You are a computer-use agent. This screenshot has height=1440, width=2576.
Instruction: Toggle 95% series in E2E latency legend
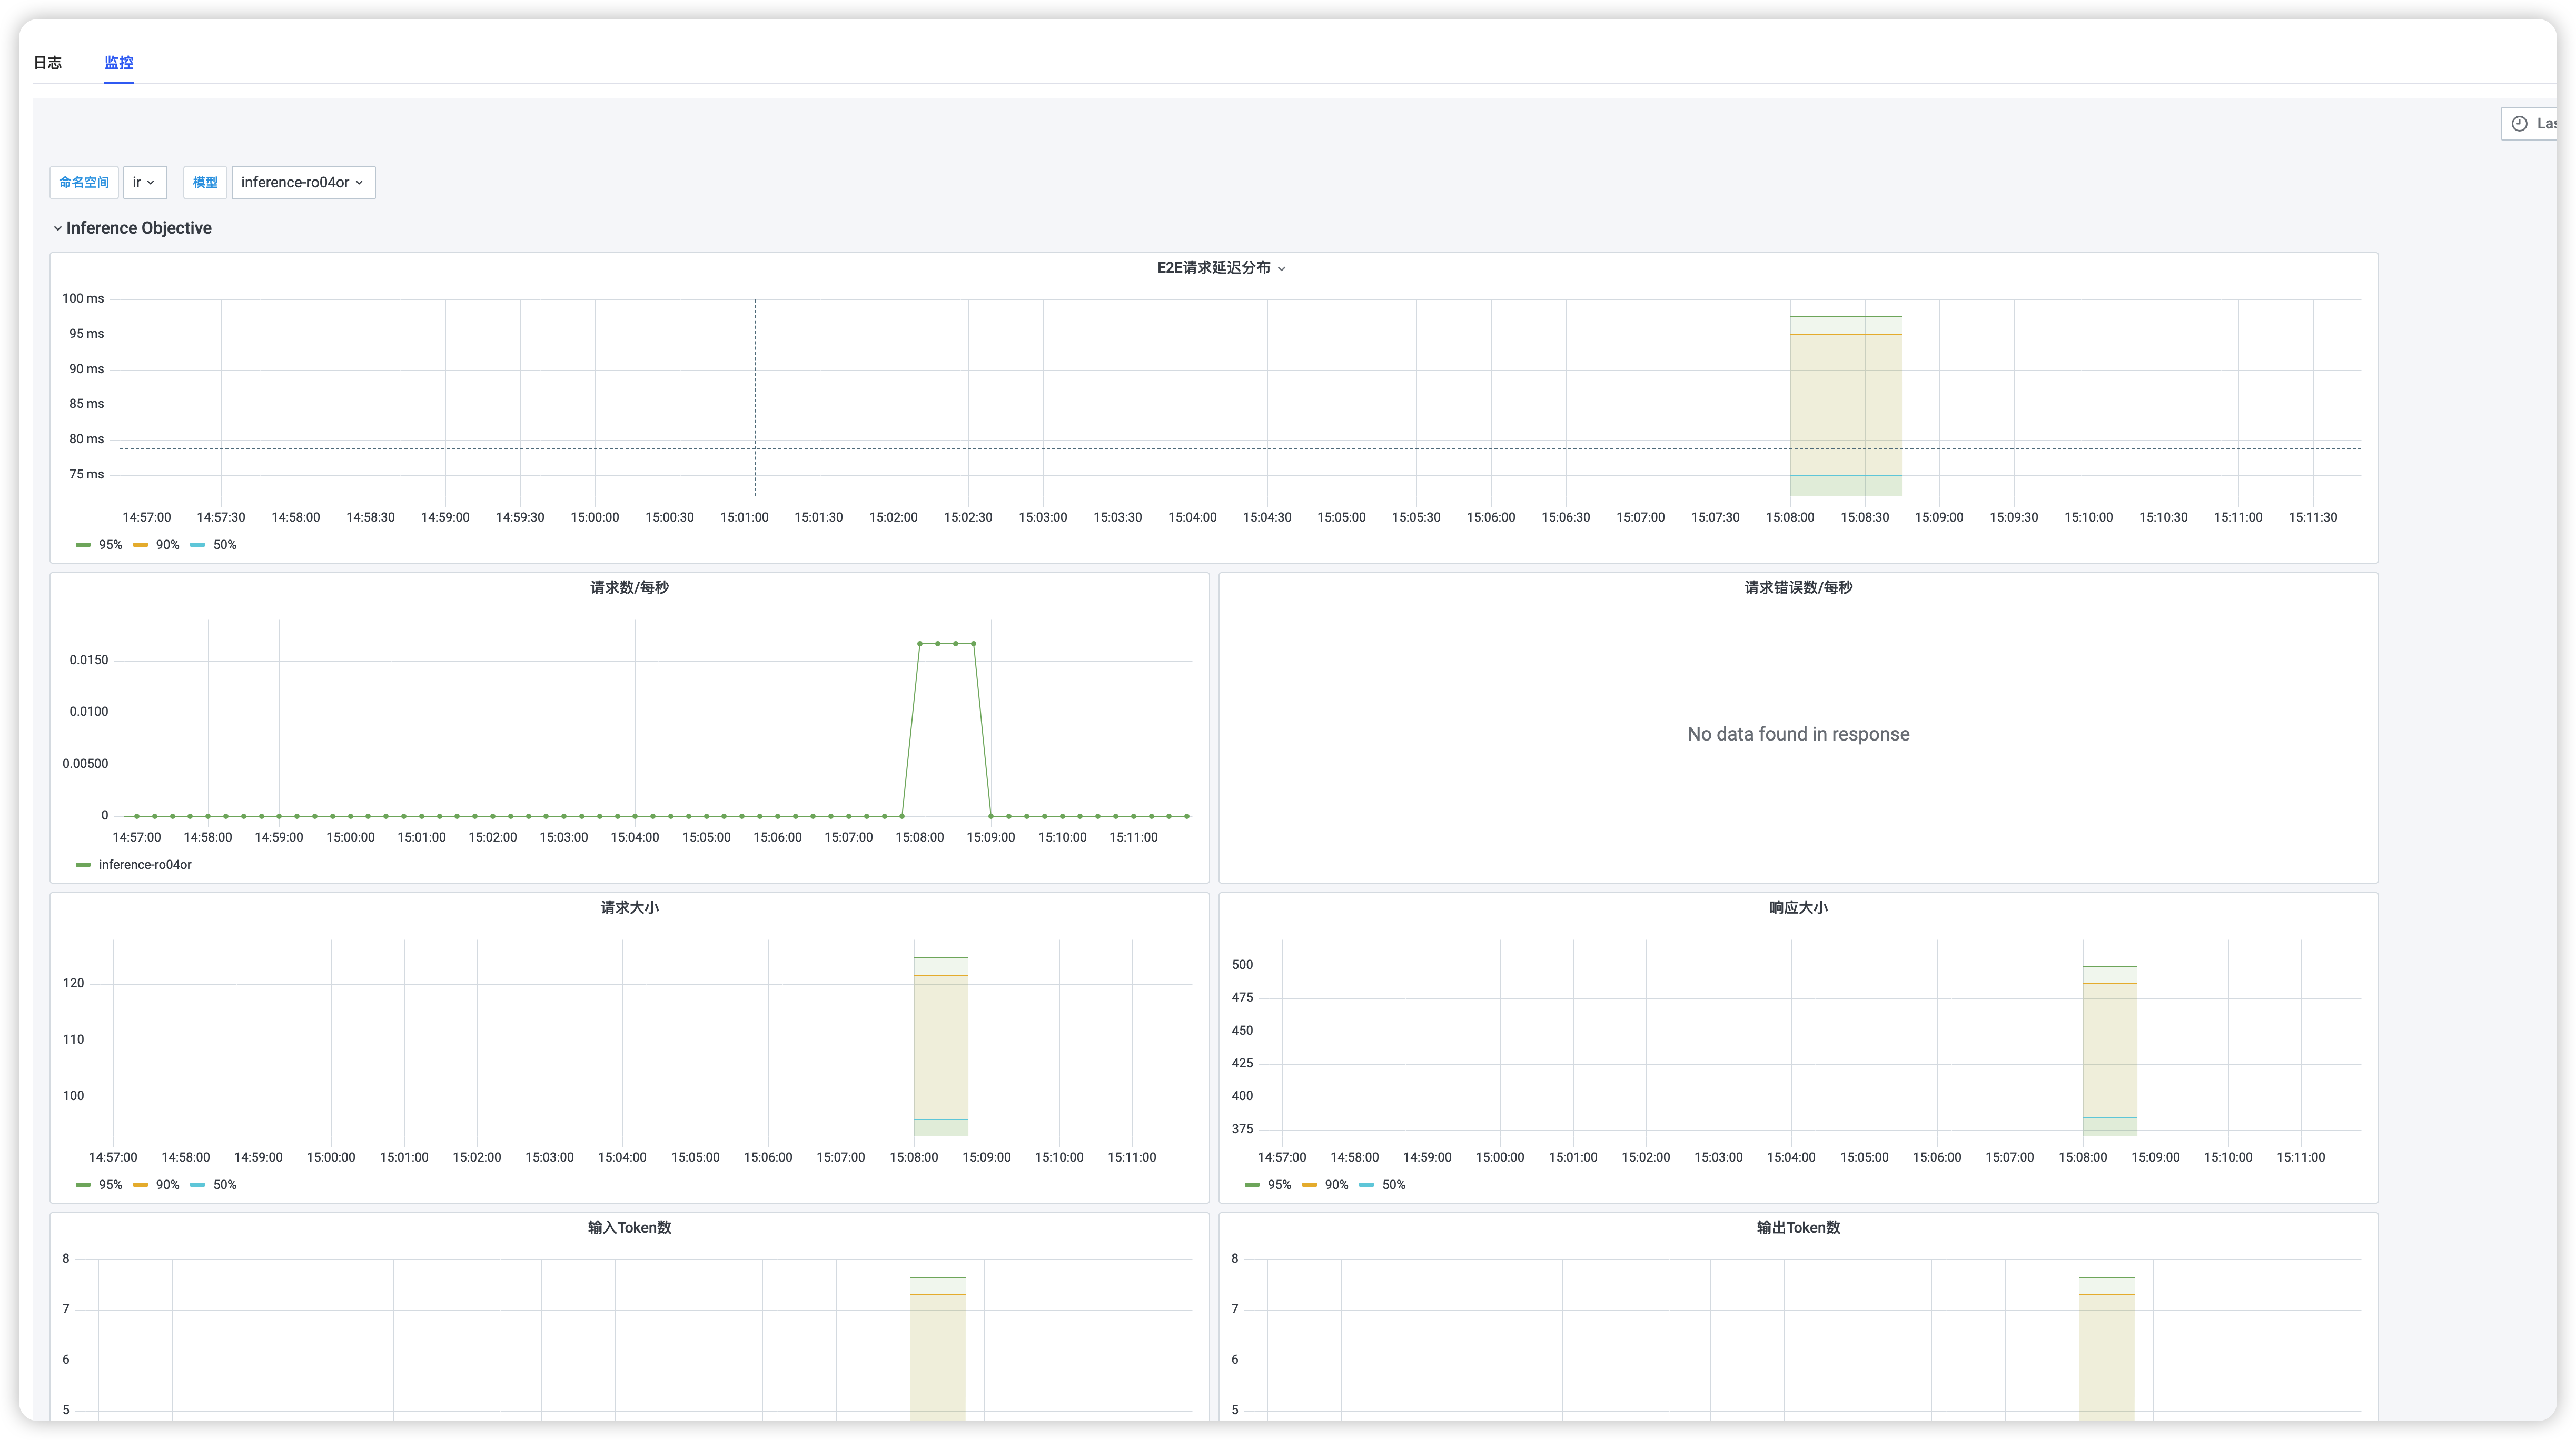109,545
